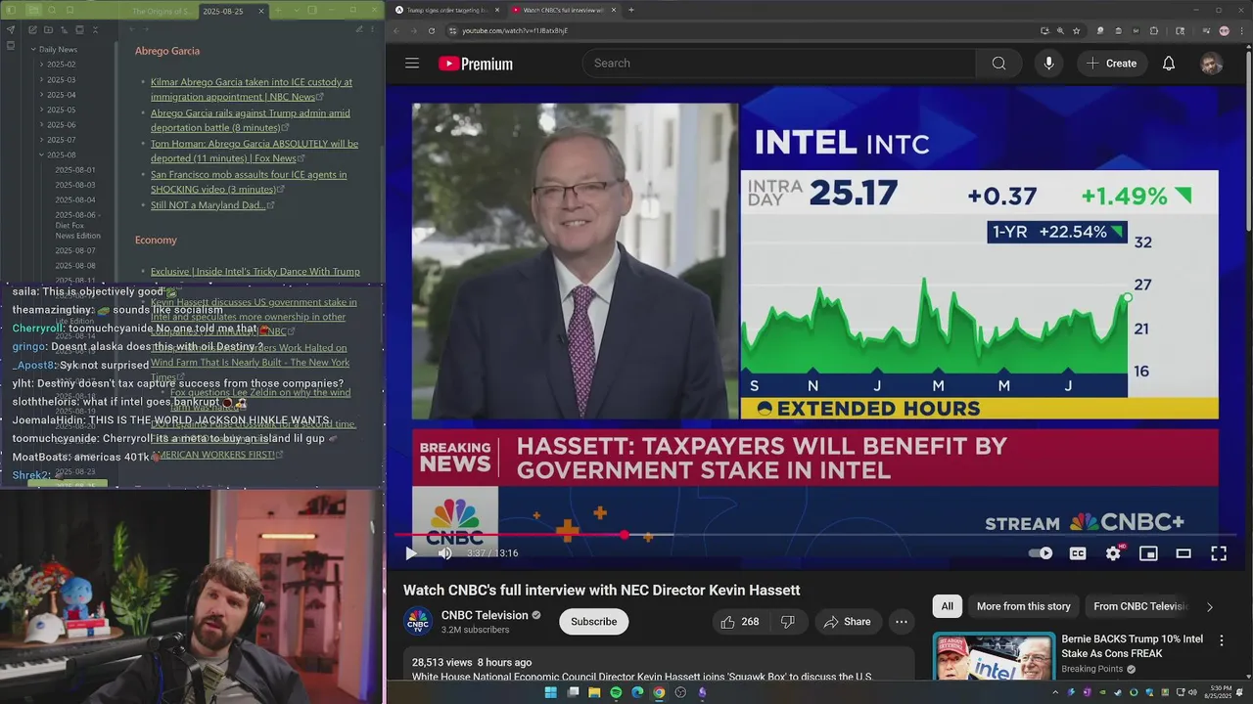The height and width of the screenshot is (704, 1253).
Task: Switch to The Origins of S... Obsidian tab
Action: pyautogui.click(x=162, y=11)
